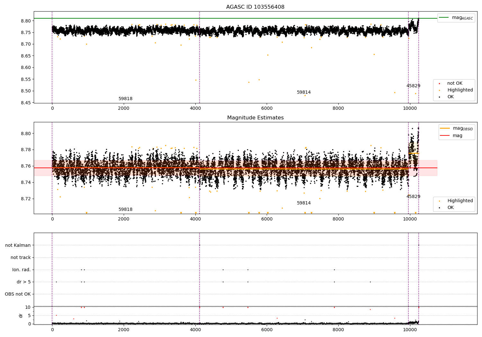482x337 pixels.
Task: Click the 8.55 y-axis tick label
Action: (x=26, y=79)
